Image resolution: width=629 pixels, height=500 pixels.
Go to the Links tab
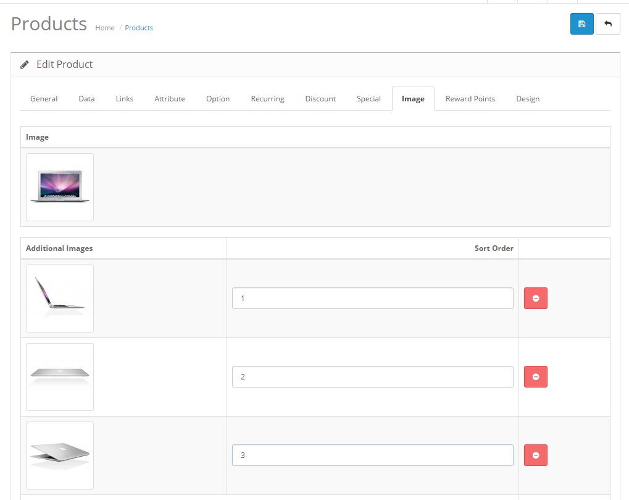[x=124, y=99]
